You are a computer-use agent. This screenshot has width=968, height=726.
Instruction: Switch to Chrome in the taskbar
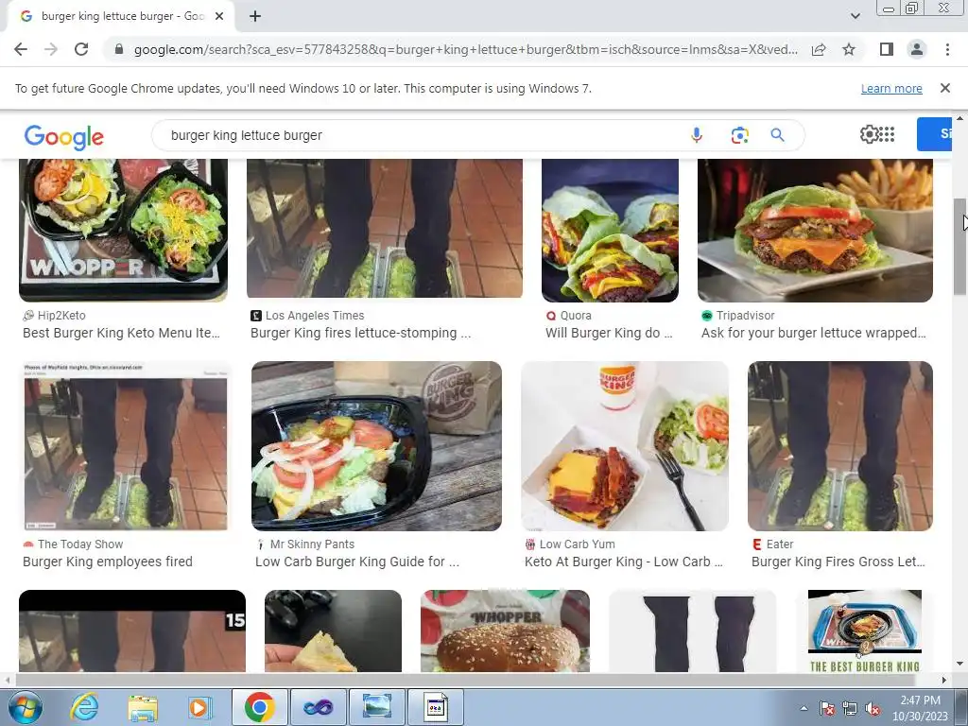(x=259, y=707)
